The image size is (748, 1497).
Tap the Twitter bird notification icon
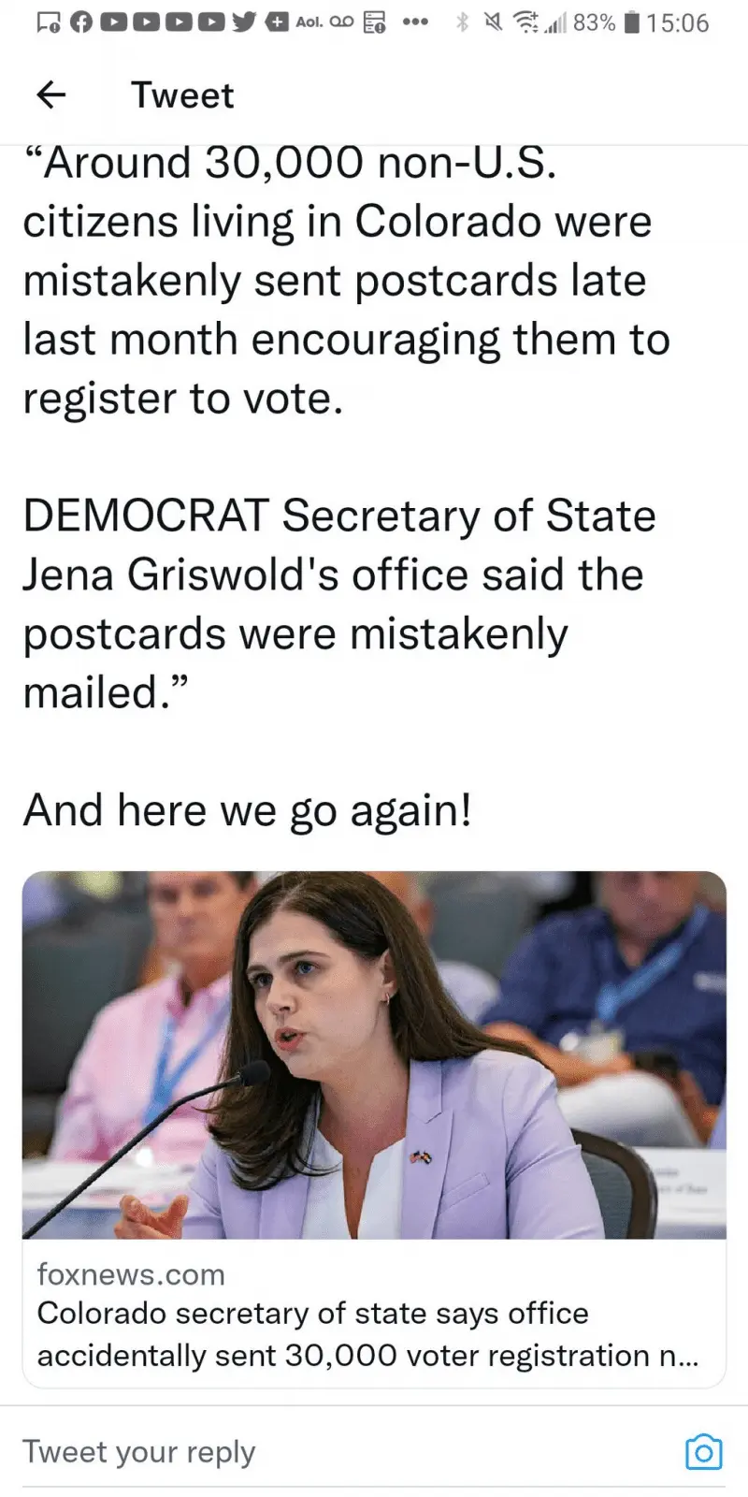pyautogui.click(x=243, y=22)
